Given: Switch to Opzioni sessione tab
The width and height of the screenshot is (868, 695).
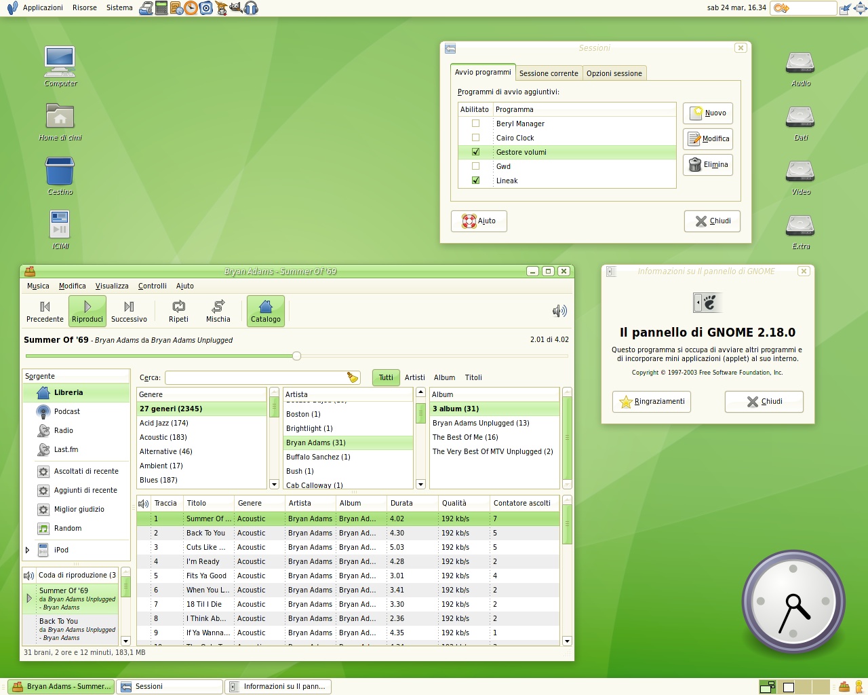Looking at the screenshot, I should (x=614, y=73).
